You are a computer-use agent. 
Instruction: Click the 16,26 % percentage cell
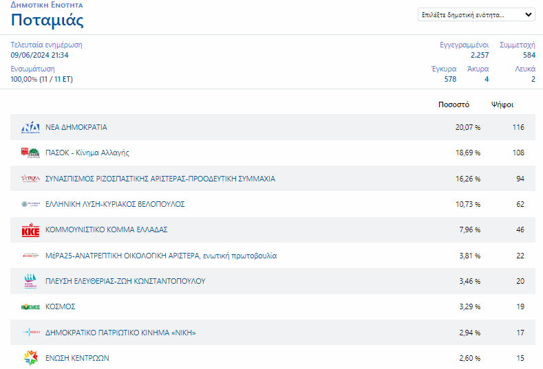point(468,179)
